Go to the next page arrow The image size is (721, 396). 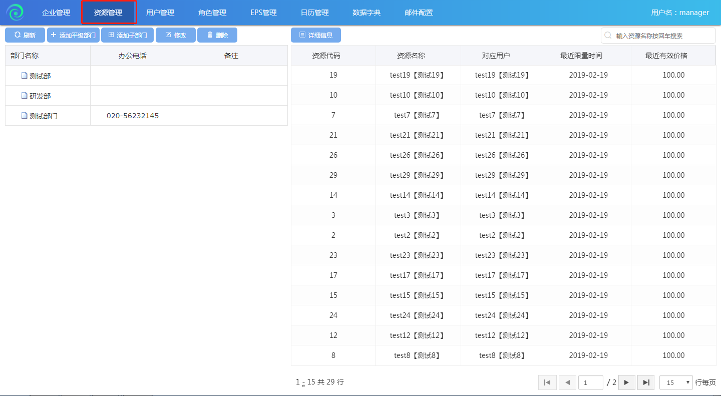tap(626, 382)
